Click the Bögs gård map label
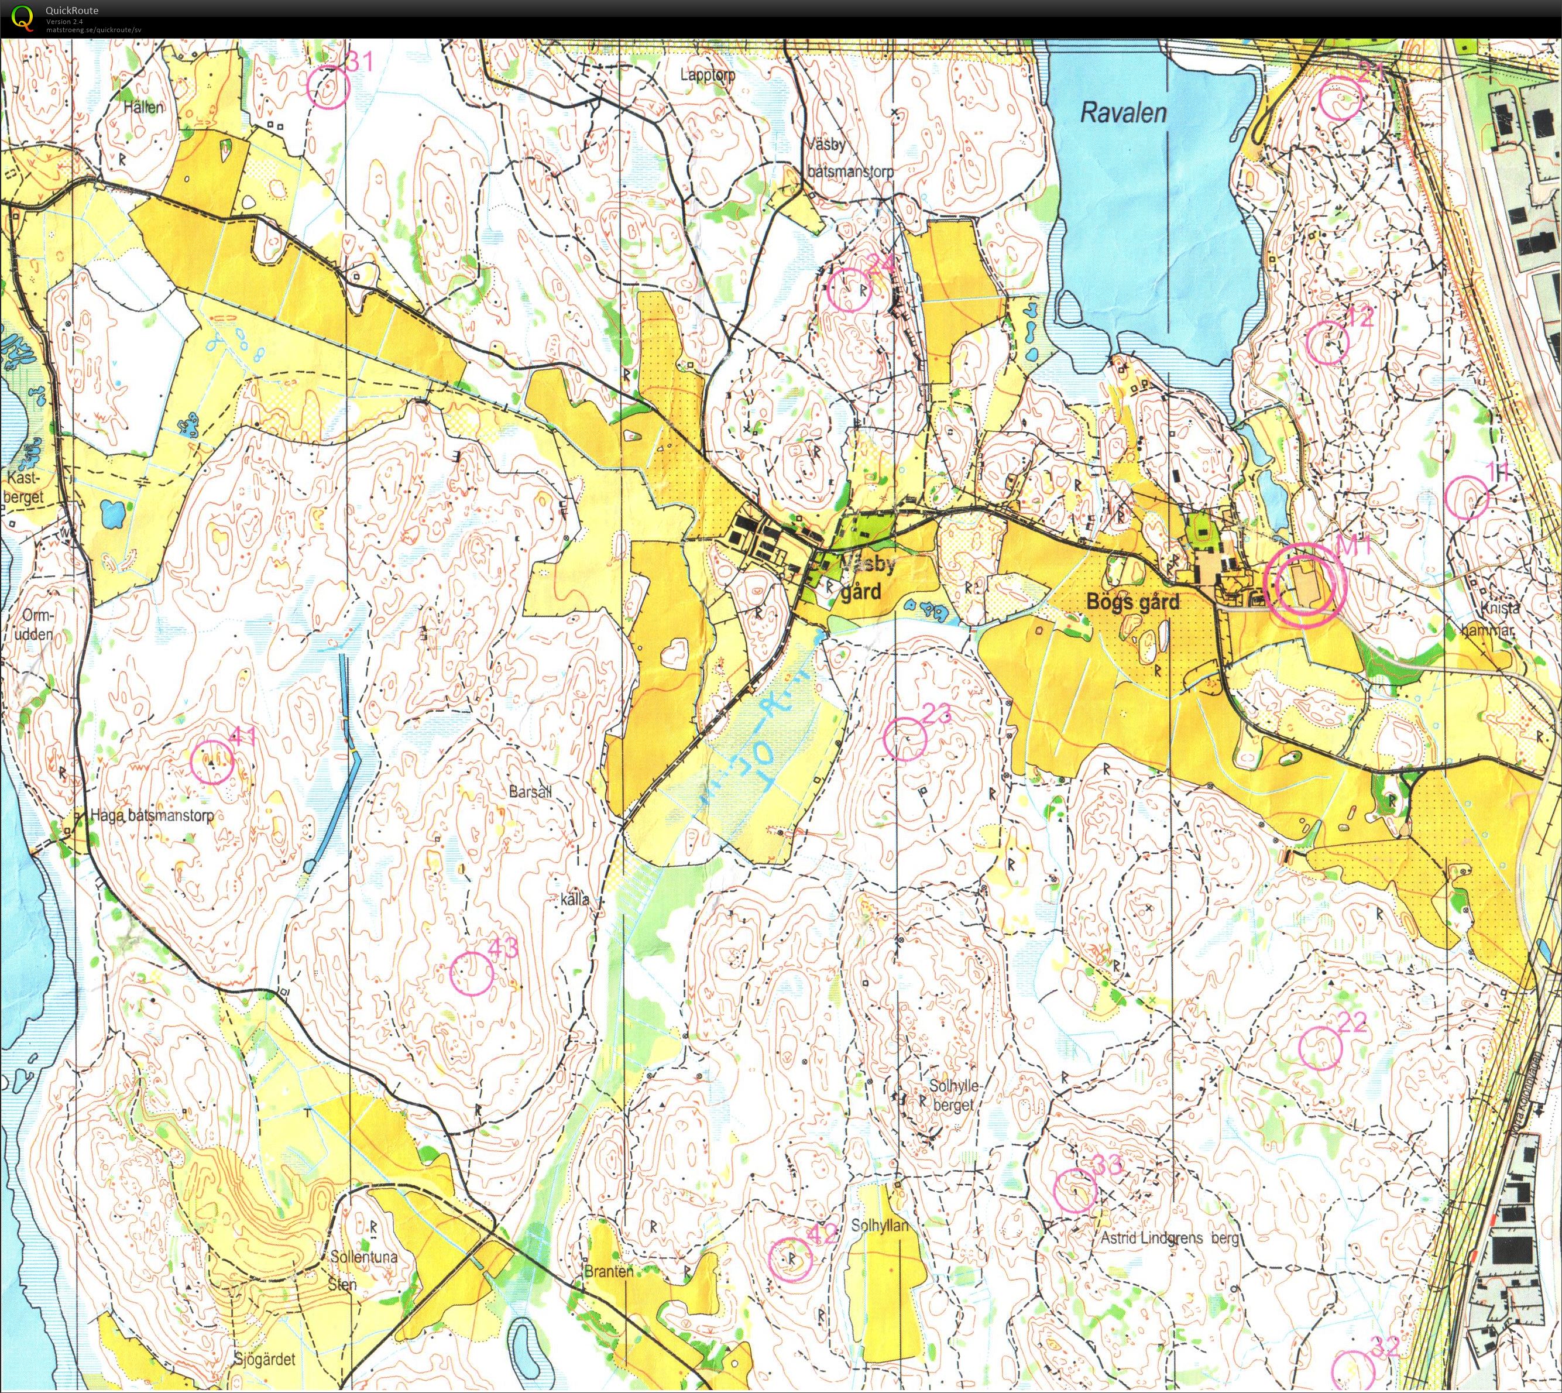The width and height of the screenshot is (1562, 1393). point(1132,602)
